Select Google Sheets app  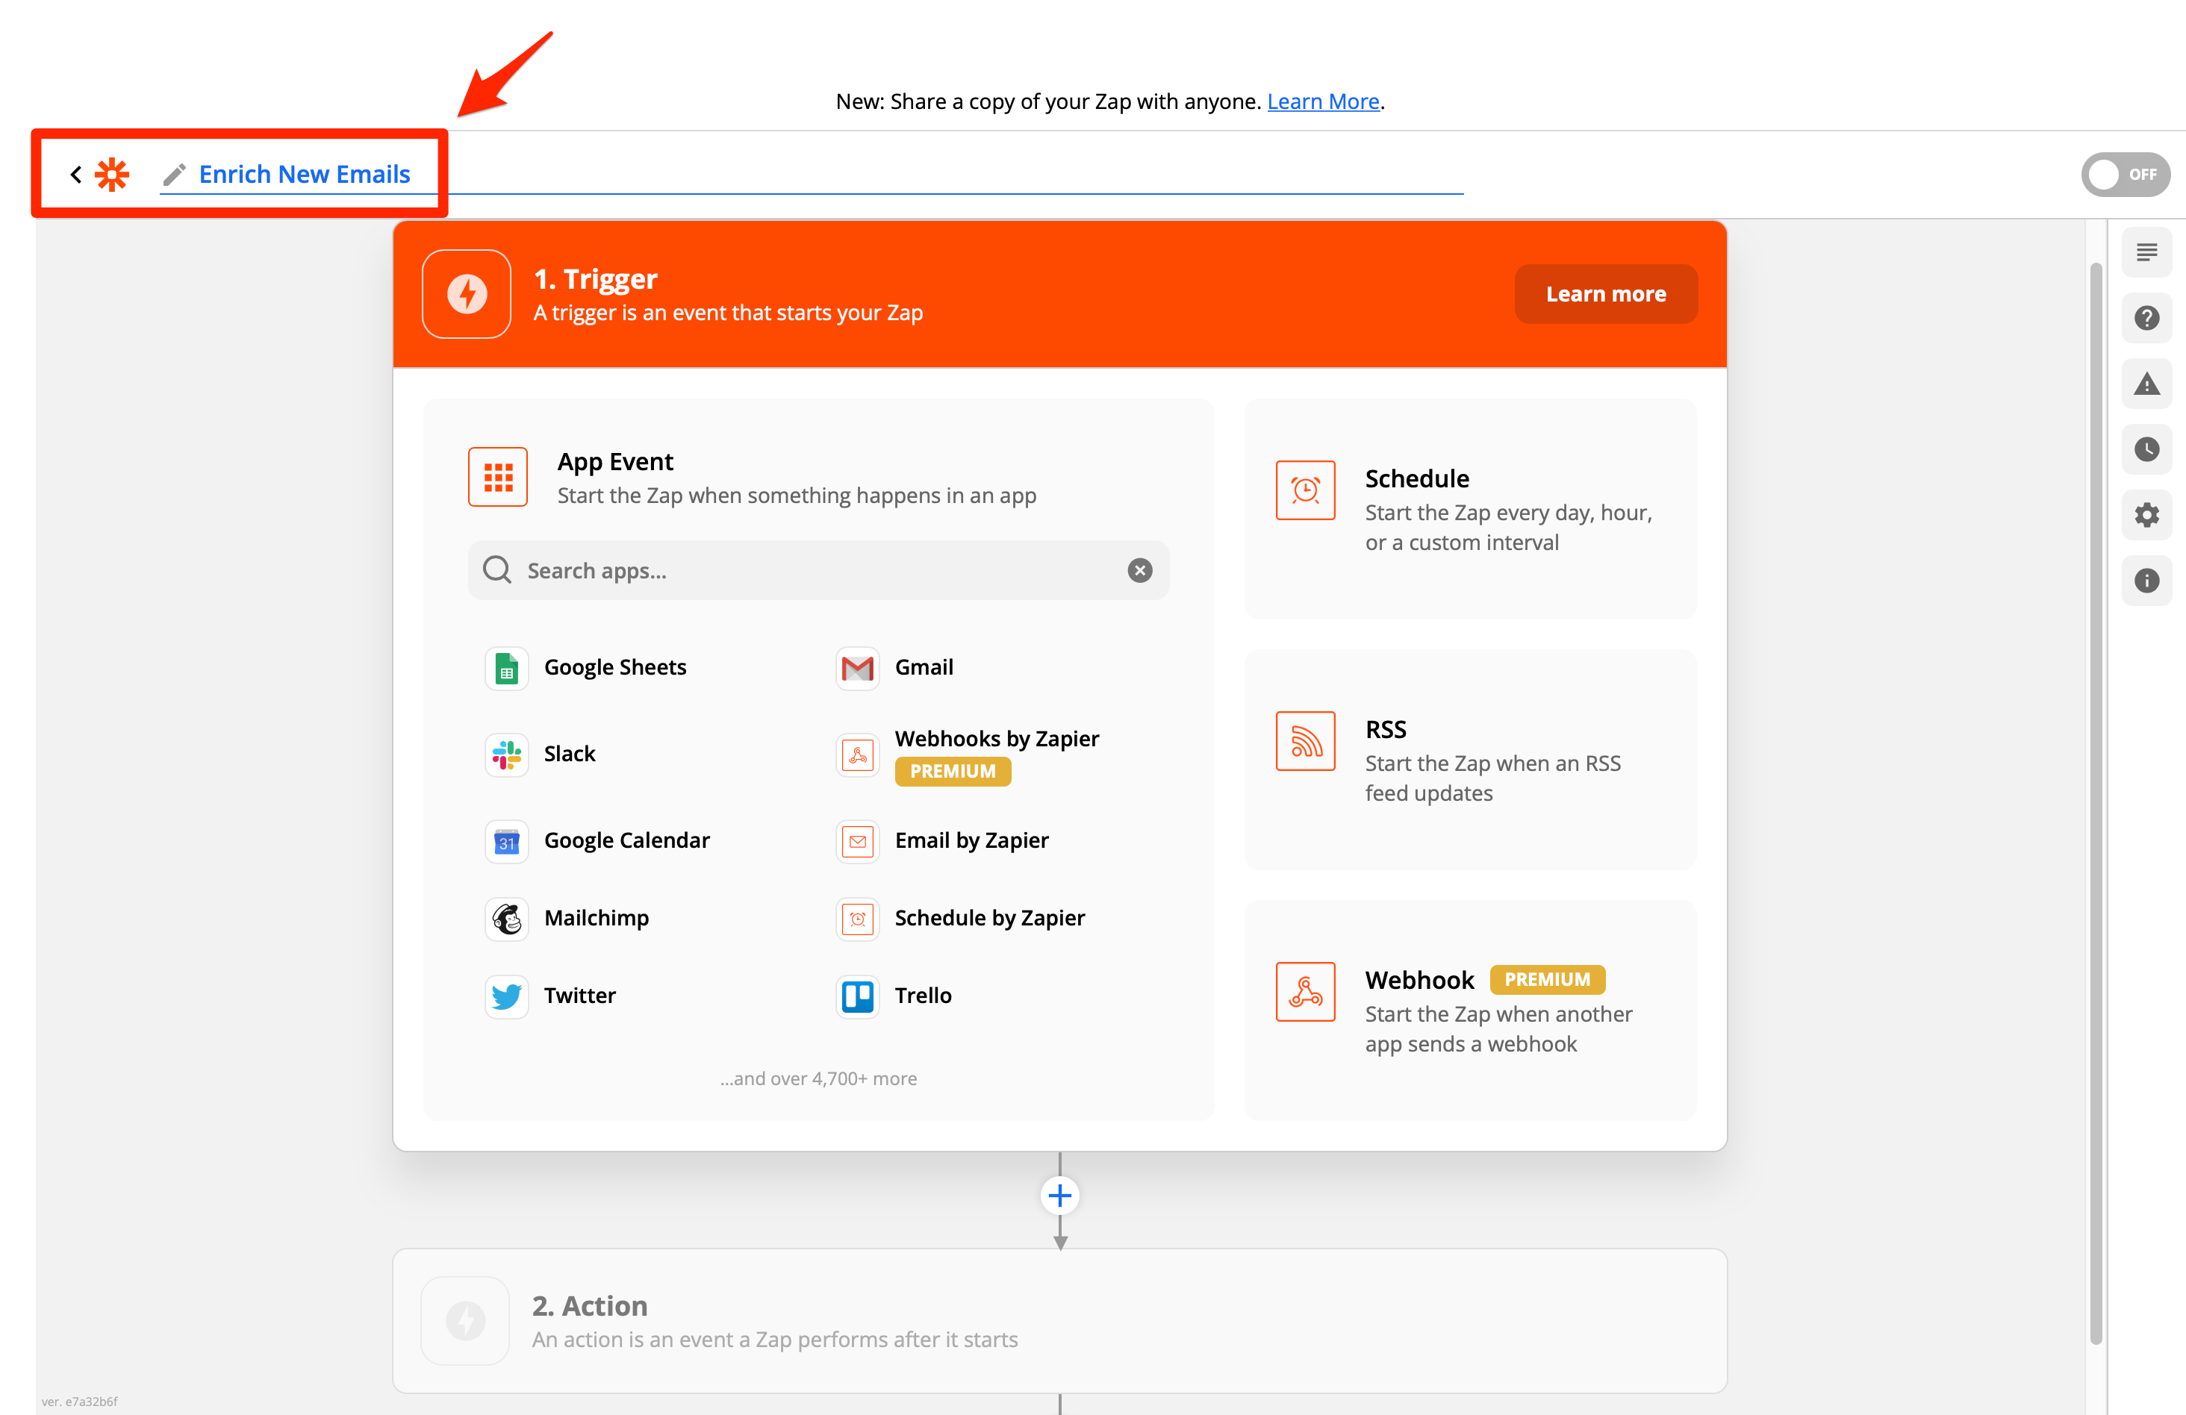tap(614, 666)
